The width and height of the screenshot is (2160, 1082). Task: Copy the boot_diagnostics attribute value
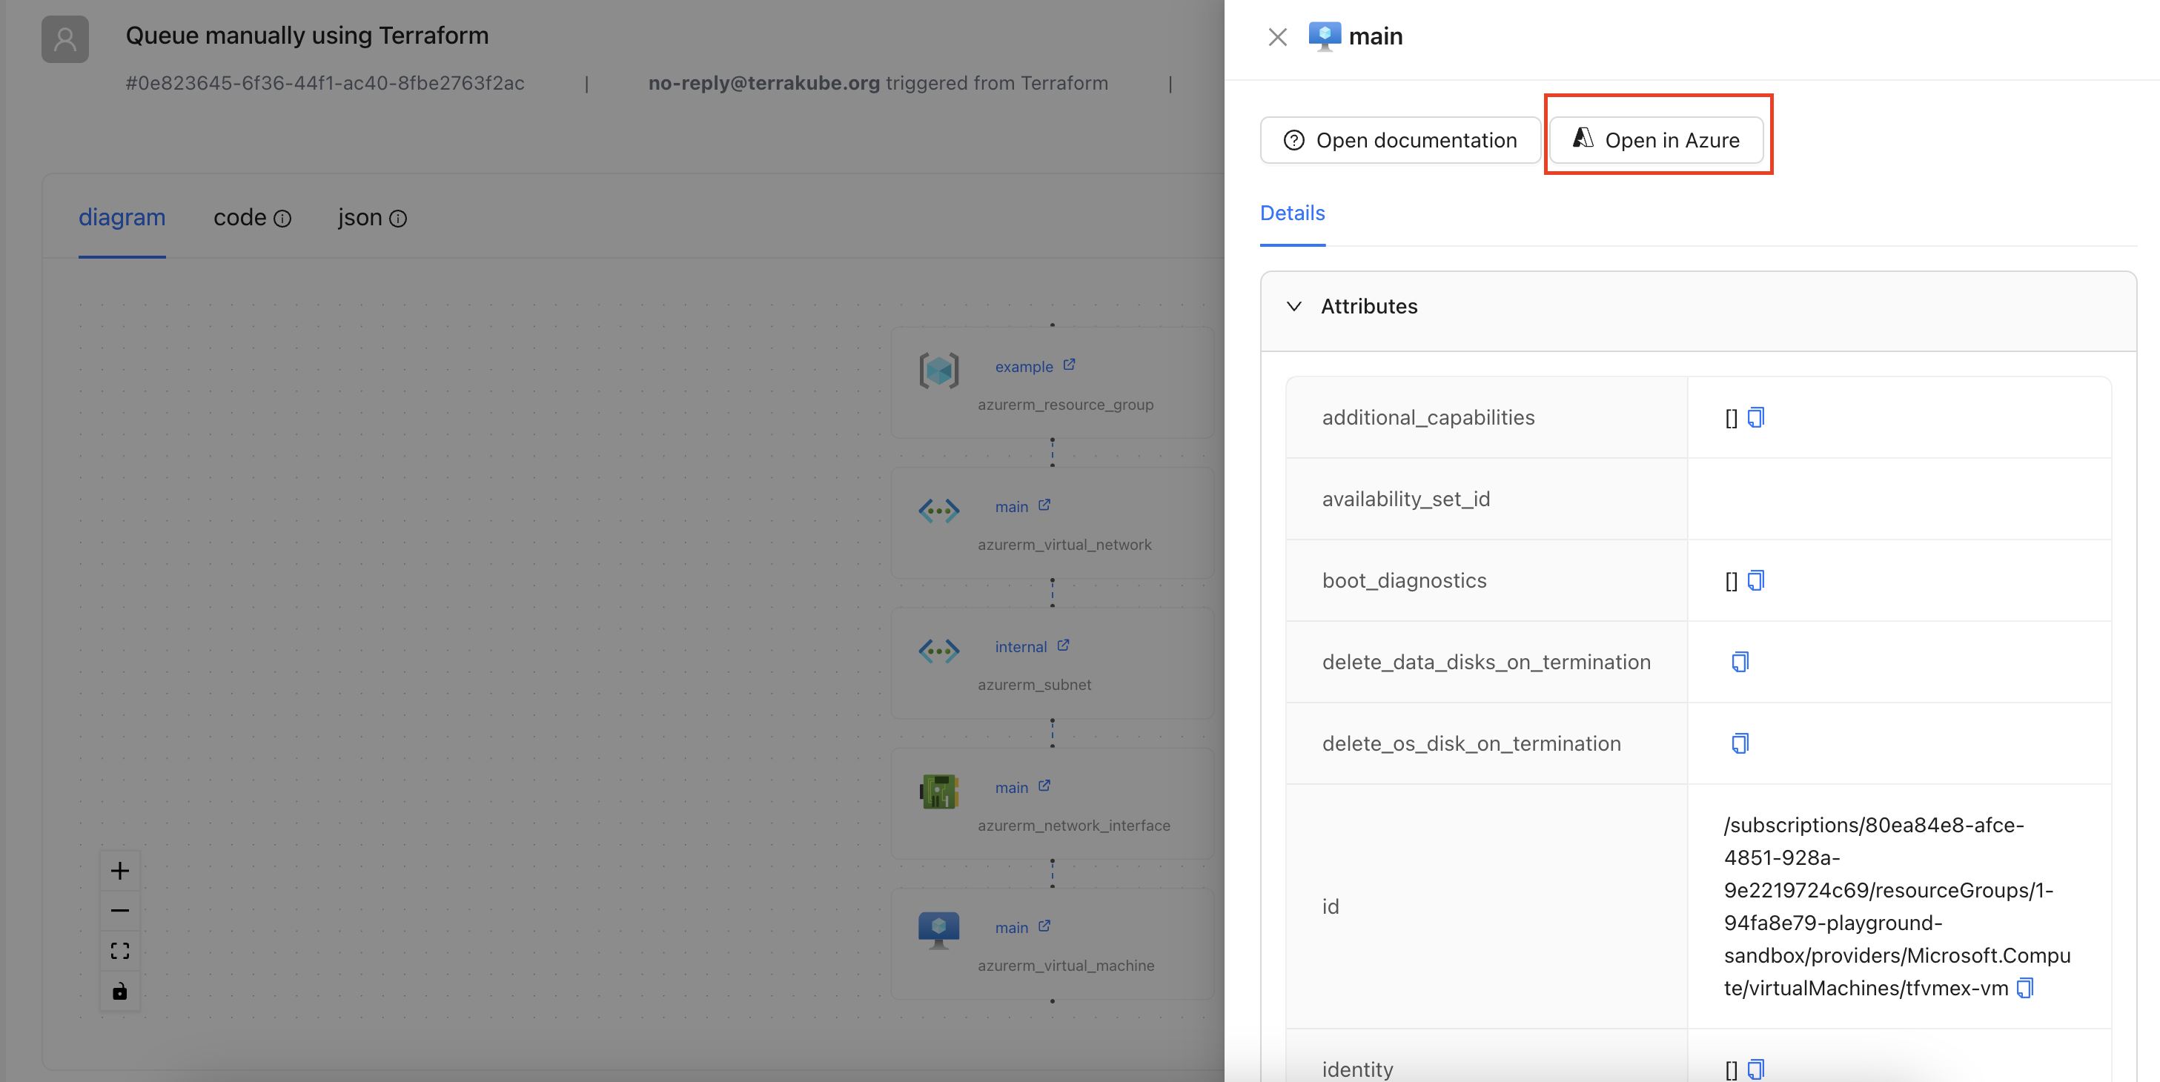coord(1756,581)
